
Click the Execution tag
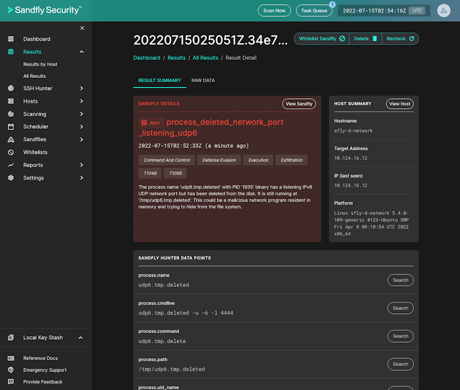[258, 160]
